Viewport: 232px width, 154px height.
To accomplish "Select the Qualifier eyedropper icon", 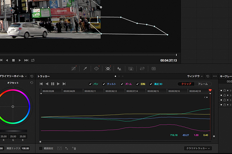I will (x=85, y=68).
